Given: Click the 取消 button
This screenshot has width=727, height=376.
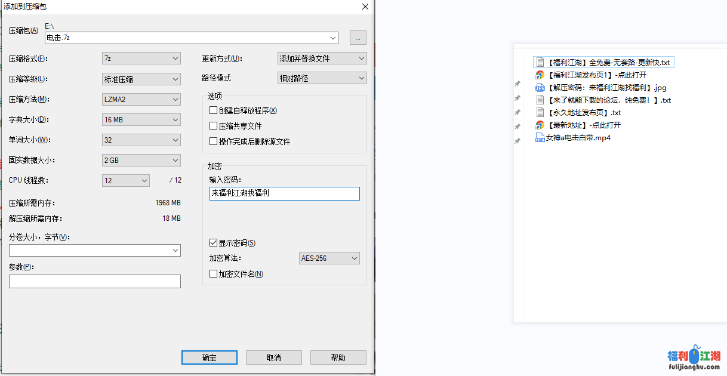Looking at the screenshot, I should click(273, 357).
